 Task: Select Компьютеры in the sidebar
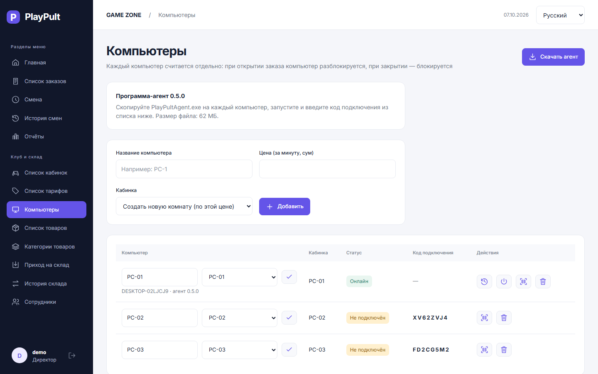(47, 210)
